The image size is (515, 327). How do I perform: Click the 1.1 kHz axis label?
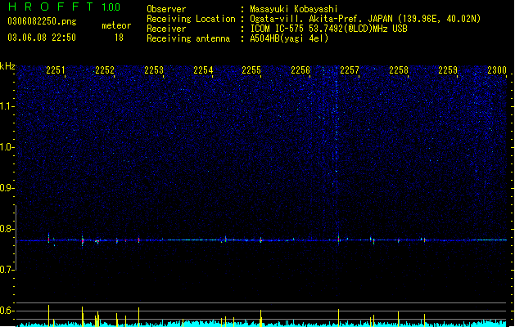tap(7, 106)
